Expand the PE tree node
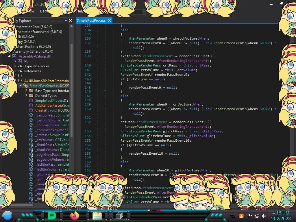Viewport: 296px width, 222px height. click(15, 61)
